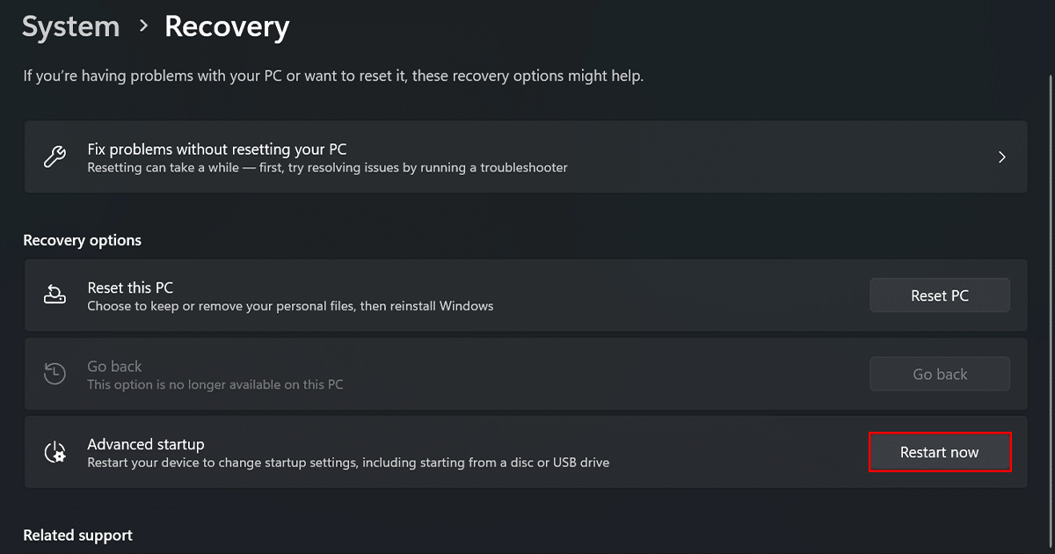Select the Reset this PC title text
The height and width of the screenshot is (554, 1055).
click(x=130, y=288)
